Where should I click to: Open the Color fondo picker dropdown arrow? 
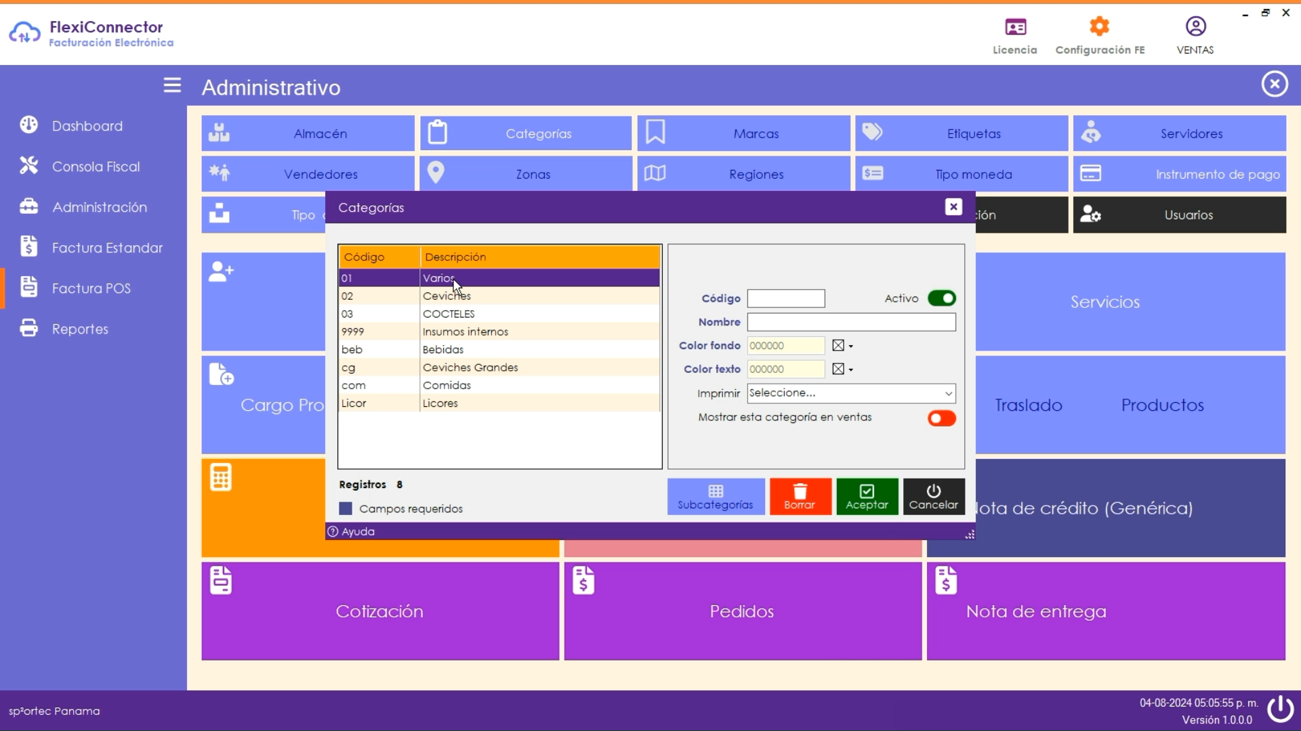pos(851,347)
